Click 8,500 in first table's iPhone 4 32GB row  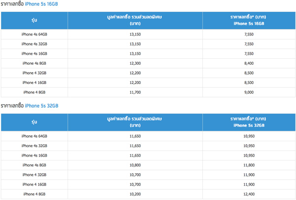[249, 73]
